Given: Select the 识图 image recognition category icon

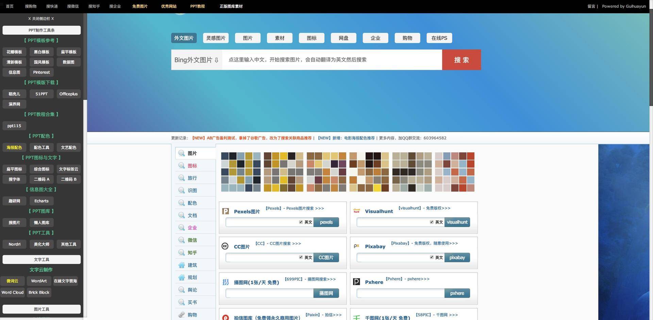Looking at the screenshot, I should click(181, 190).
